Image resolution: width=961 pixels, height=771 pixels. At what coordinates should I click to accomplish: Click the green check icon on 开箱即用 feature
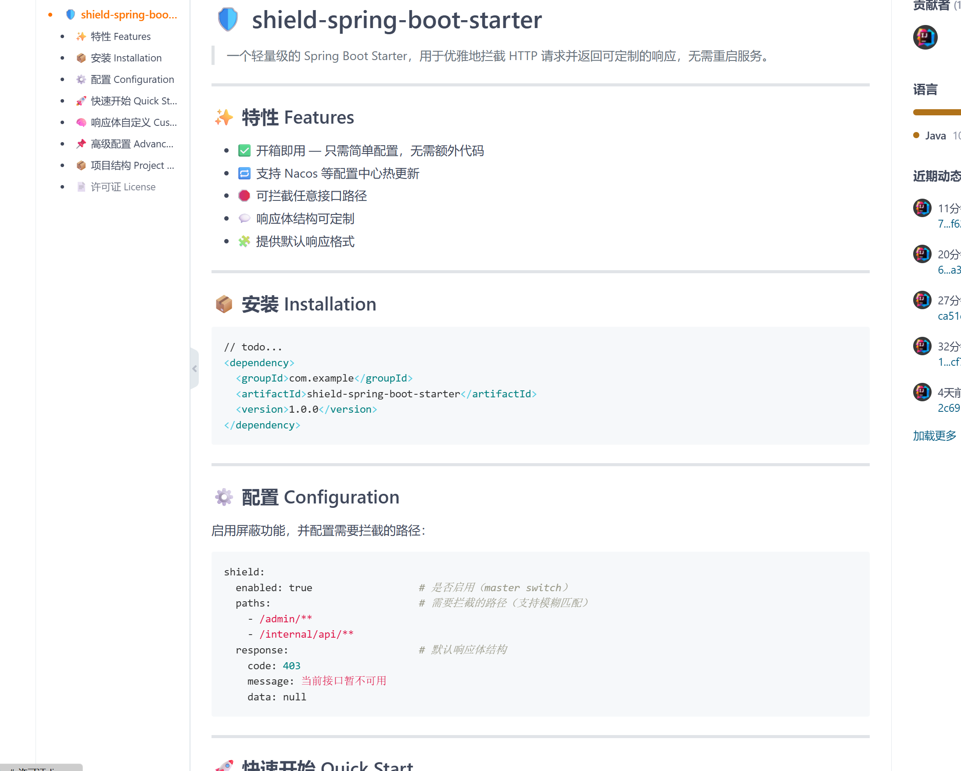coord(244,150)
